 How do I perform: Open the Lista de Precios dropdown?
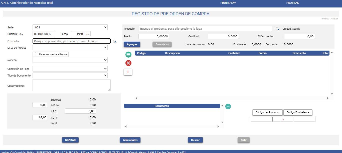click(x=70, y=48)
